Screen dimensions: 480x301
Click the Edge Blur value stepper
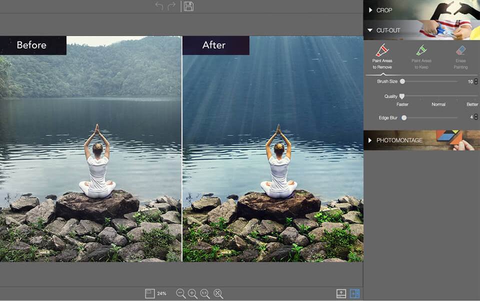point(475,117)
